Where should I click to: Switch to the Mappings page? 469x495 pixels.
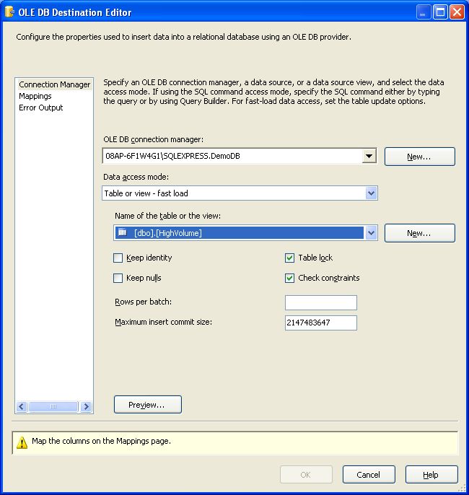[35, 96]
